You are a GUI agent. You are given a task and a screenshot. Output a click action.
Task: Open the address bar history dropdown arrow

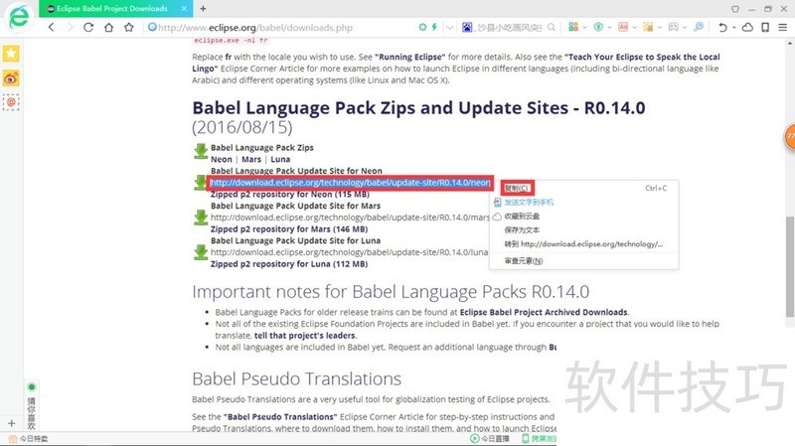tap(450, 28)
